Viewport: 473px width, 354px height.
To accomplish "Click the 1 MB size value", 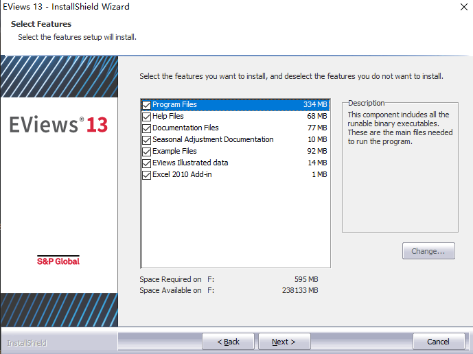I will [x=319, y=174].
